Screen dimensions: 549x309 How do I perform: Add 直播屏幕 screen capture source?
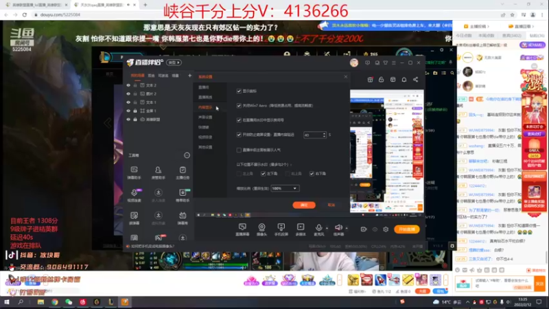point(242,229)
